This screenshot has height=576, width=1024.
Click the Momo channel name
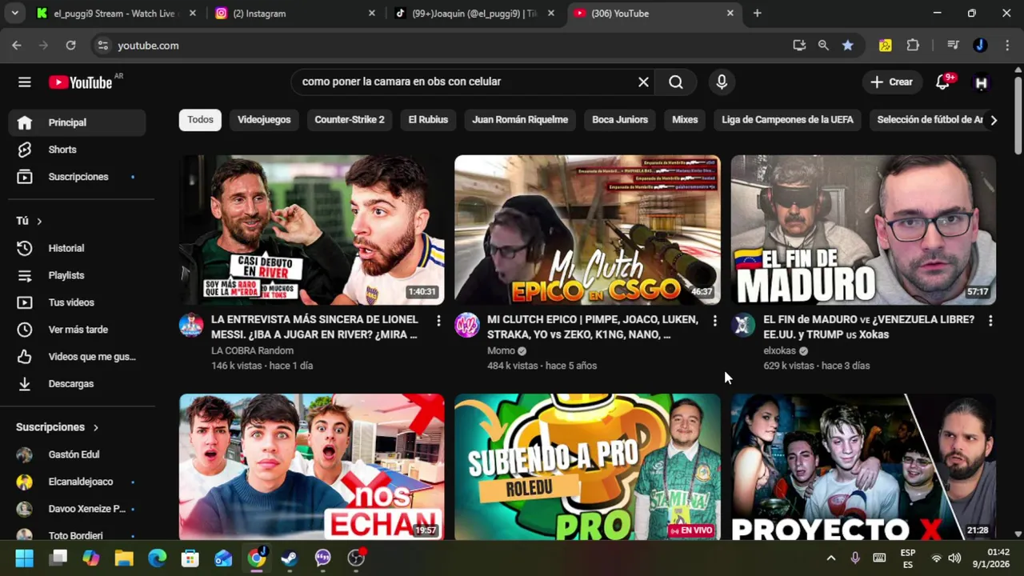(x=502, y=350)
